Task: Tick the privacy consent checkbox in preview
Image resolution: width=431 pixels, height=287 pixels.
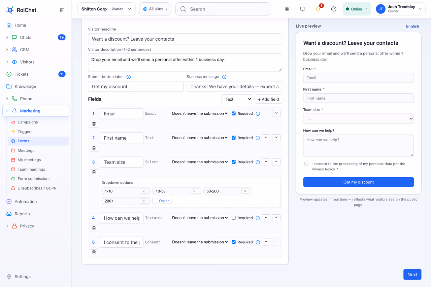Action: pos(306,164)
